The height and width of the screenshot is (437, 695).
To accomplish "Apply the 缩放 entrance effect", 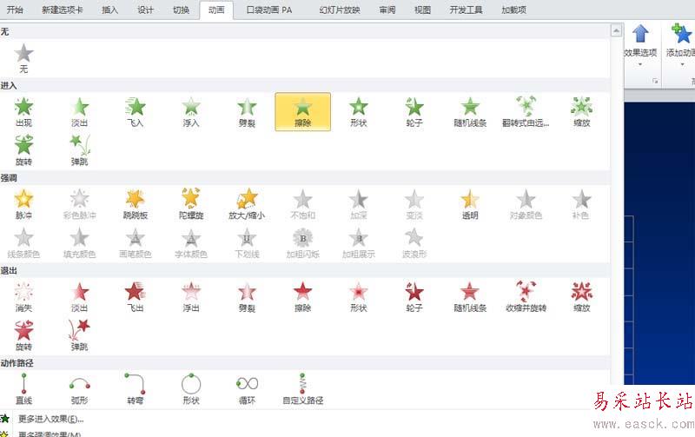I will click(581, 112).
